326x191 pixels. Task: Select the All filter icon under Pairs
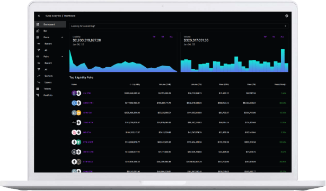pos(39,69)
